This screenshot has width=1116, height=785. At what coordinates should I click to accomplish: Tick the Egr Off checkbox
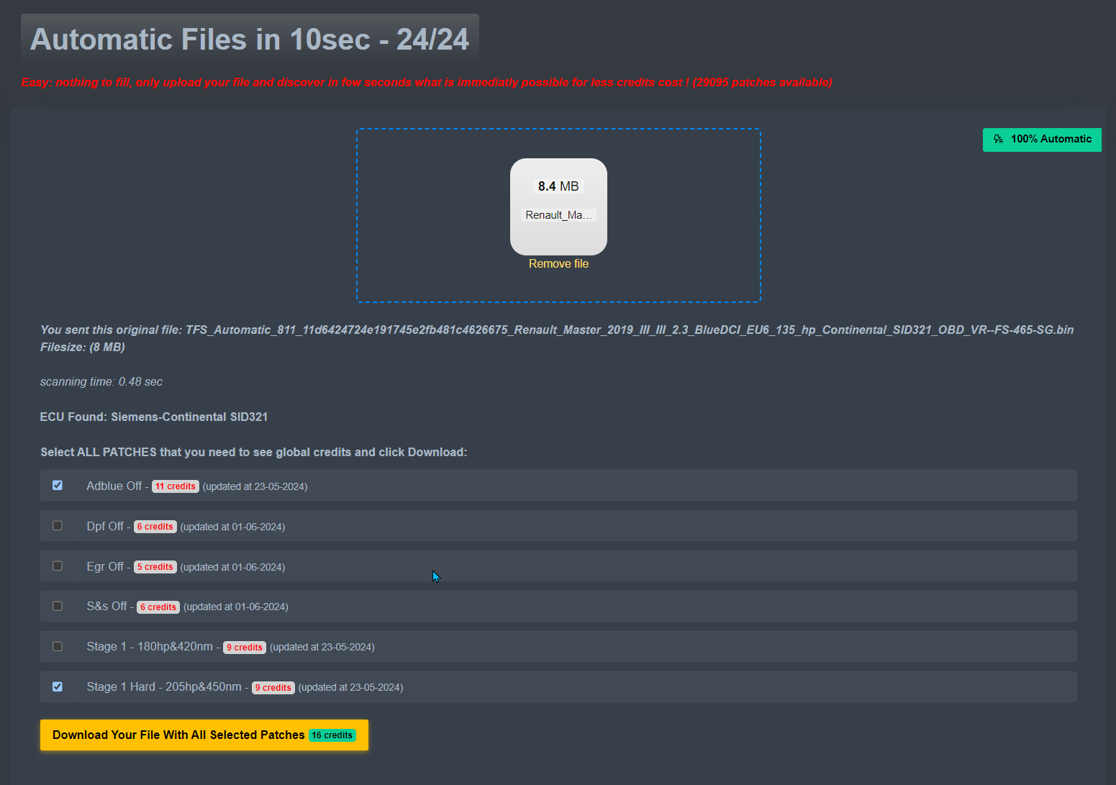58,566
